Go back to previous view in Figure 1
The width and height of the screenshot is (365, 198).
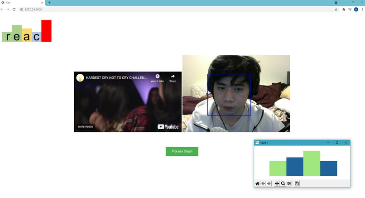(263, 184)
